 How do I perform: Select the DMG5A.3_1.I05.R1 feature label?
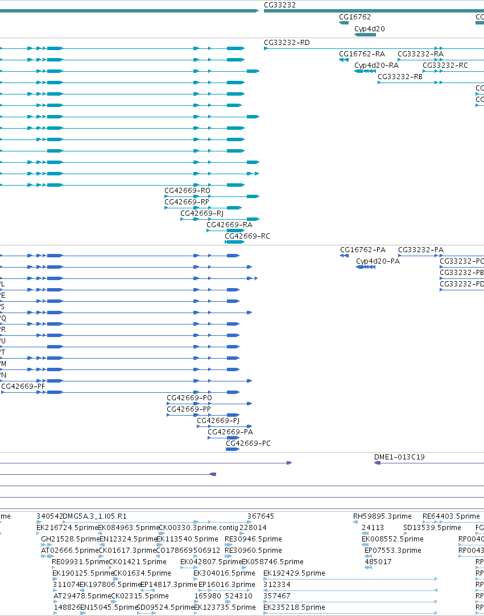(x=94, y=516)
